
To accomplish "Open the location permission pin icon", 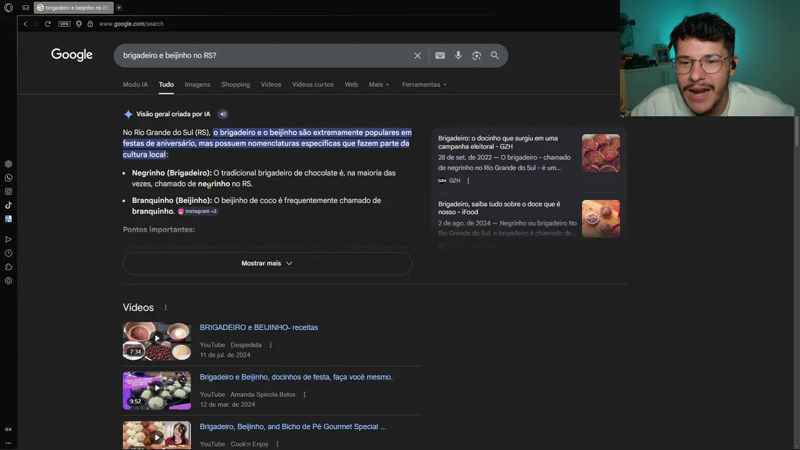I will [79, 24].
